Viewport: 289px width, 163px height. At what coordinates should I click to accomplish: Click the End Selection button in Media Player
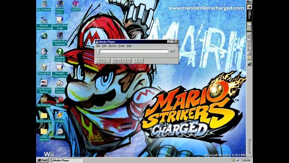[140, 61]
